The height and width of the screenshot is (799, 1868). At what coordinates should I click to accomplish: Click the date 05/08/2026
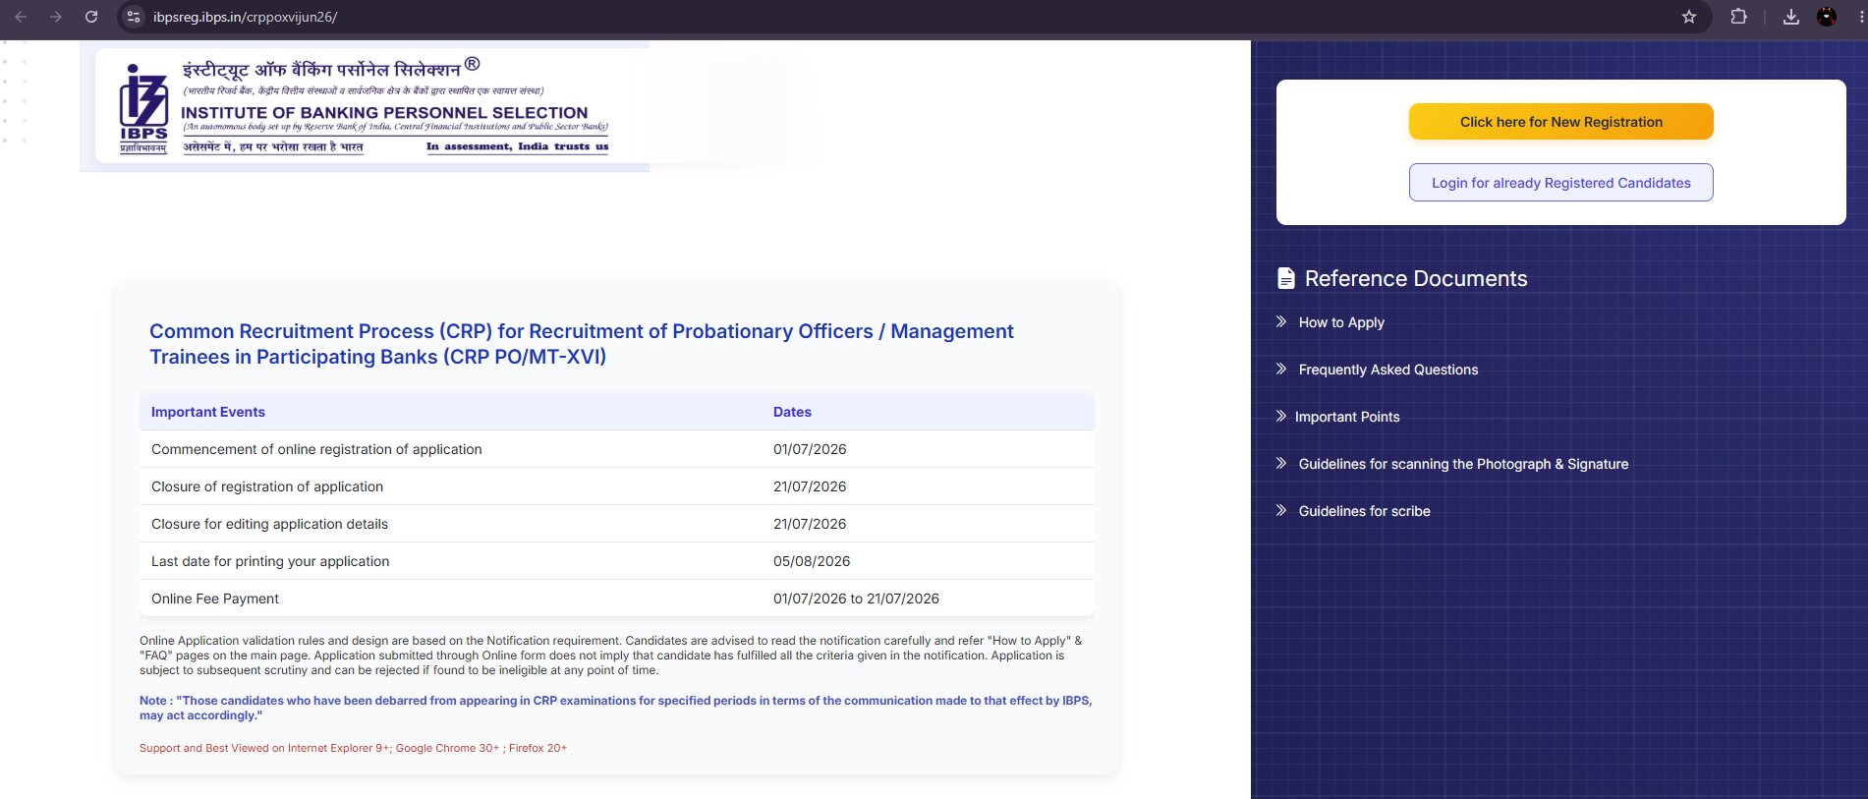[812, 561]
